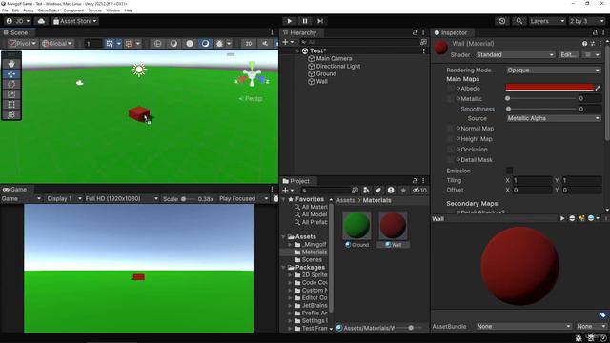The image size is (610, 343).
Task: Select the Rect tool
Action: [x=11, y=105]
